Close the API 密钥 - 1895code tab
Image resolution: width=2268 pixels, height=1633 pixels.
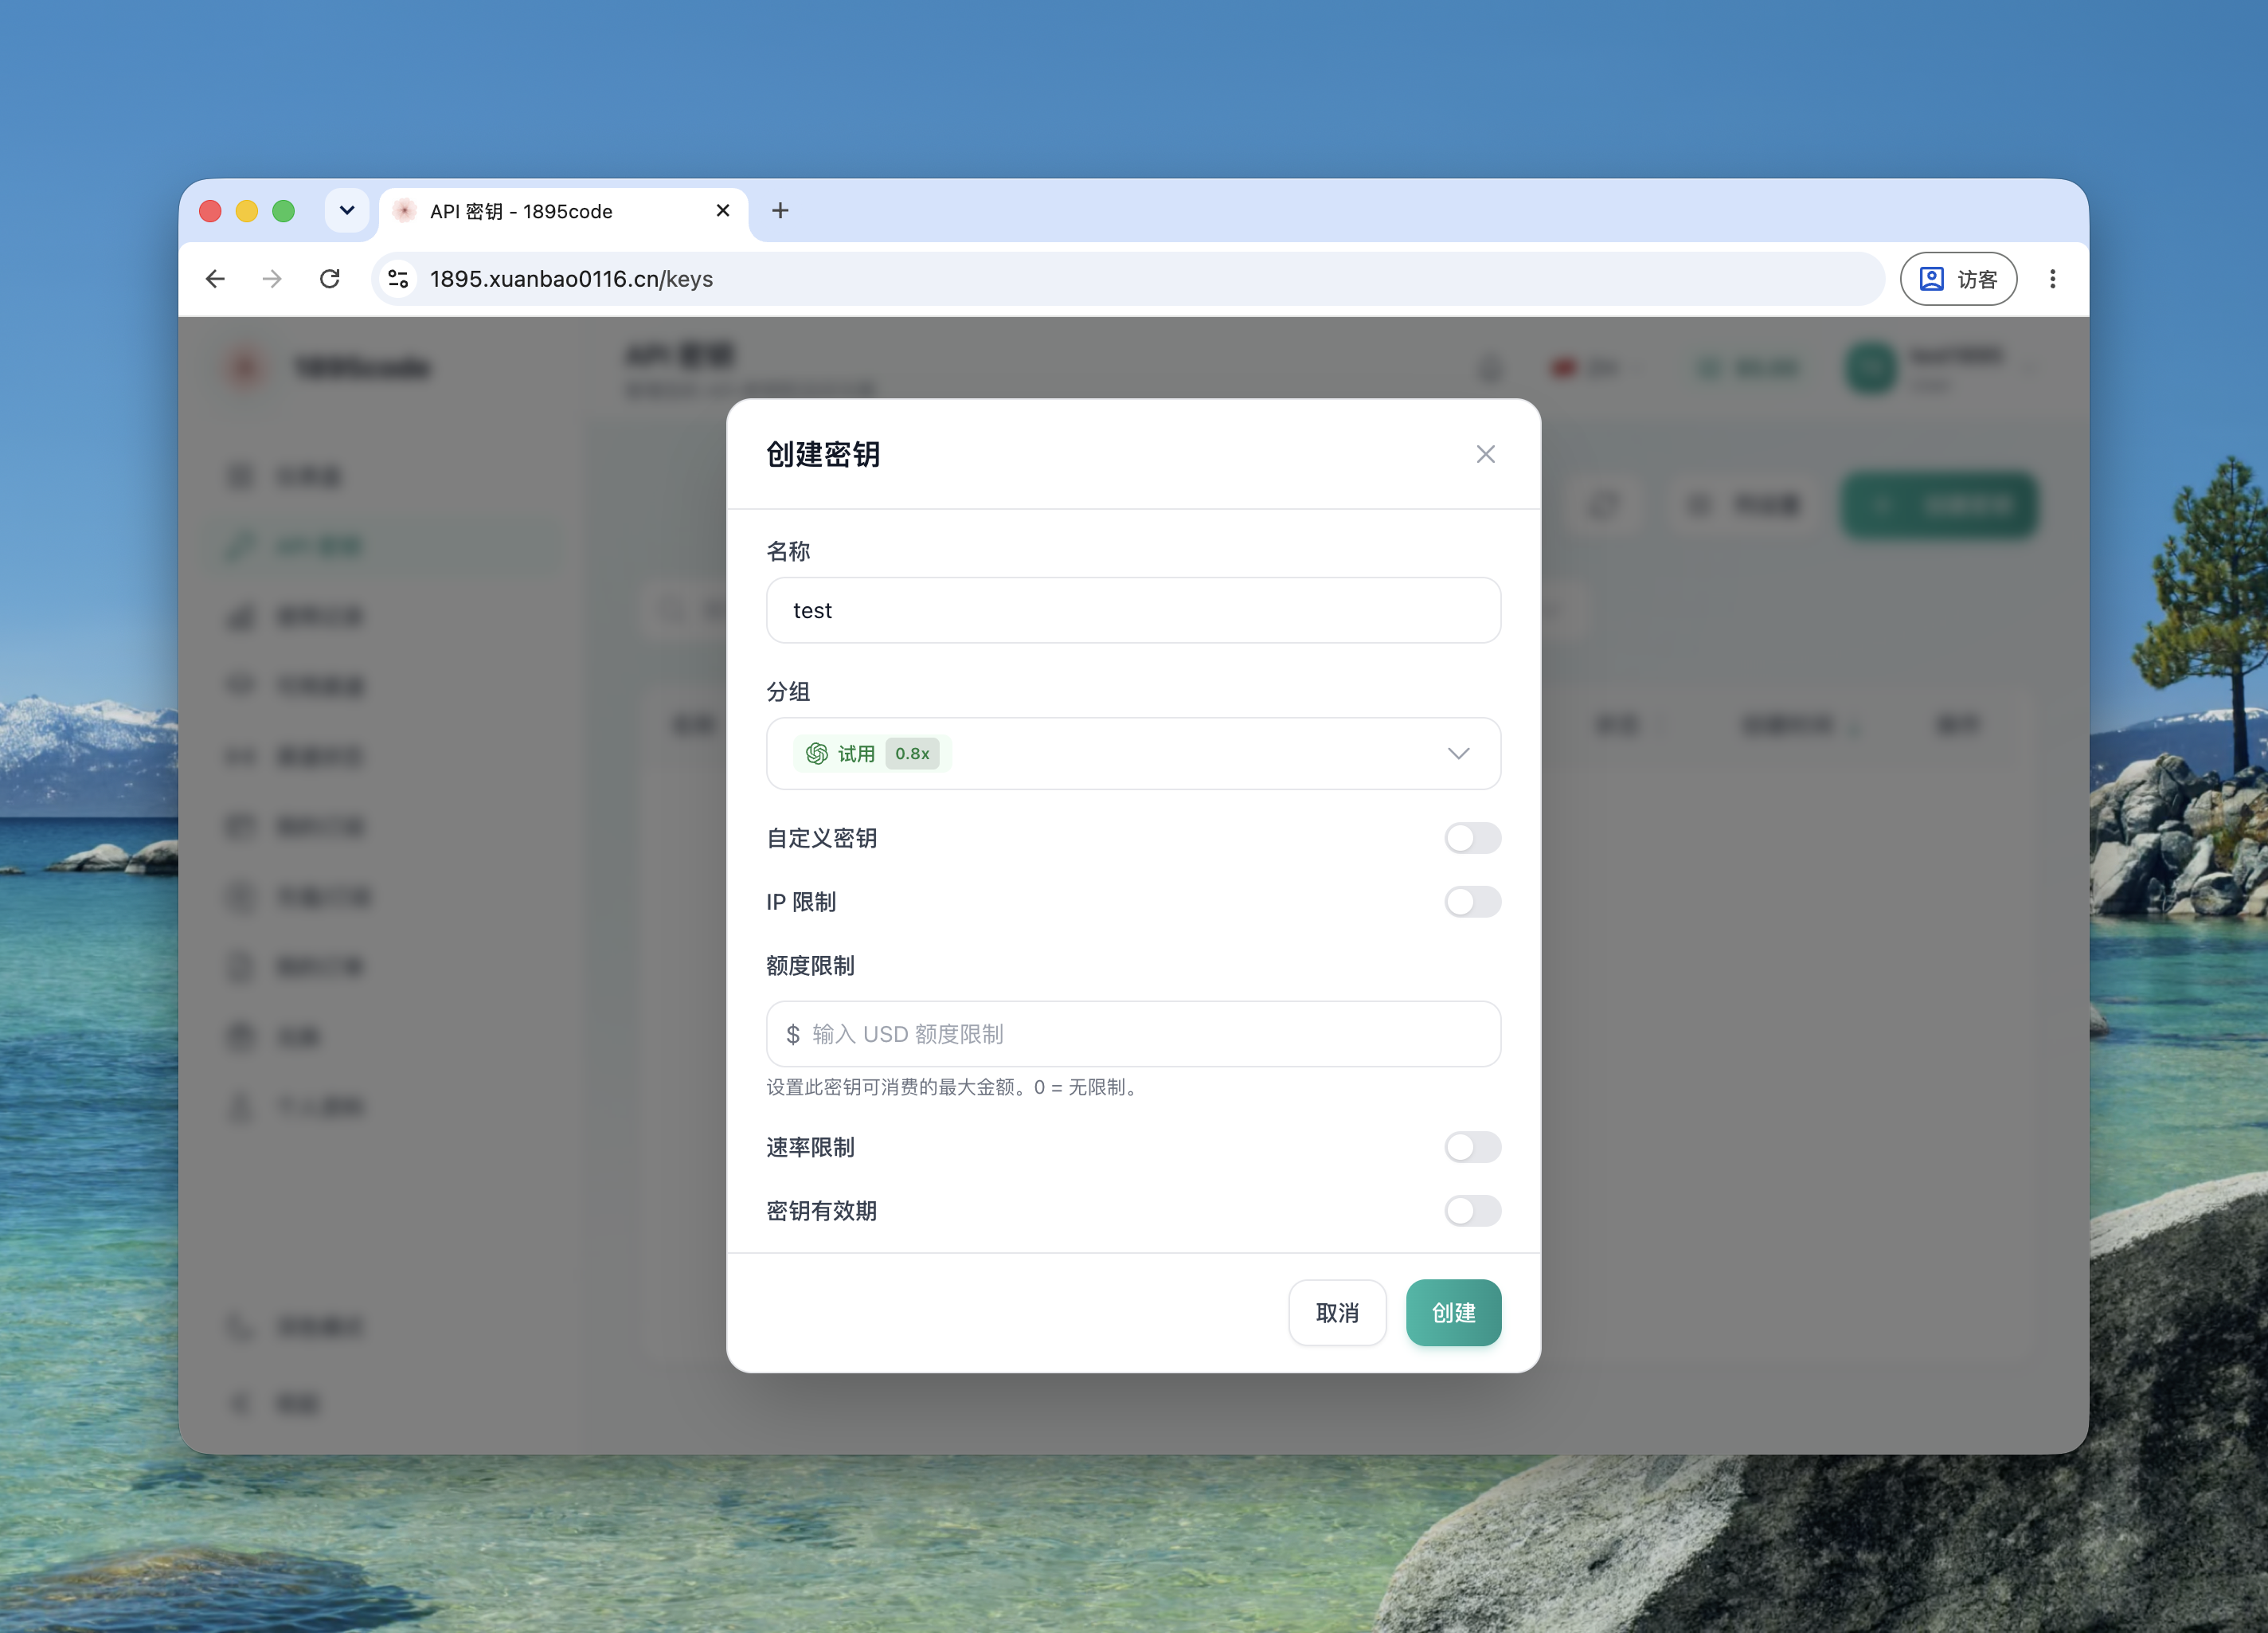pos(723,211)
